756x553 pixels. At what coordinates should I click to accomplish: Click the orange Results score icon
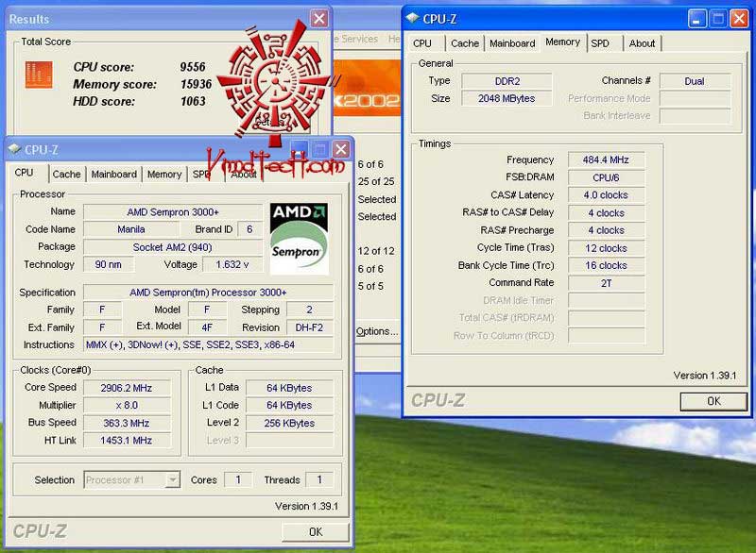point(39,75)
